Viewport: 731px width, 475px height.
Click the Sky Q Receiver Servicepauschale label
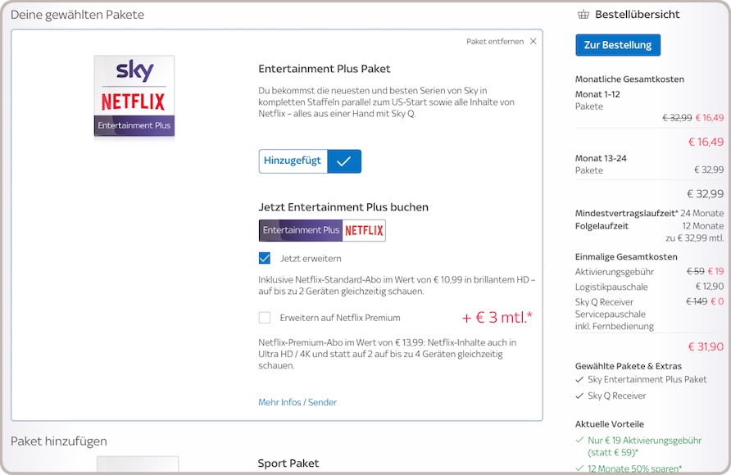[615, 314]
